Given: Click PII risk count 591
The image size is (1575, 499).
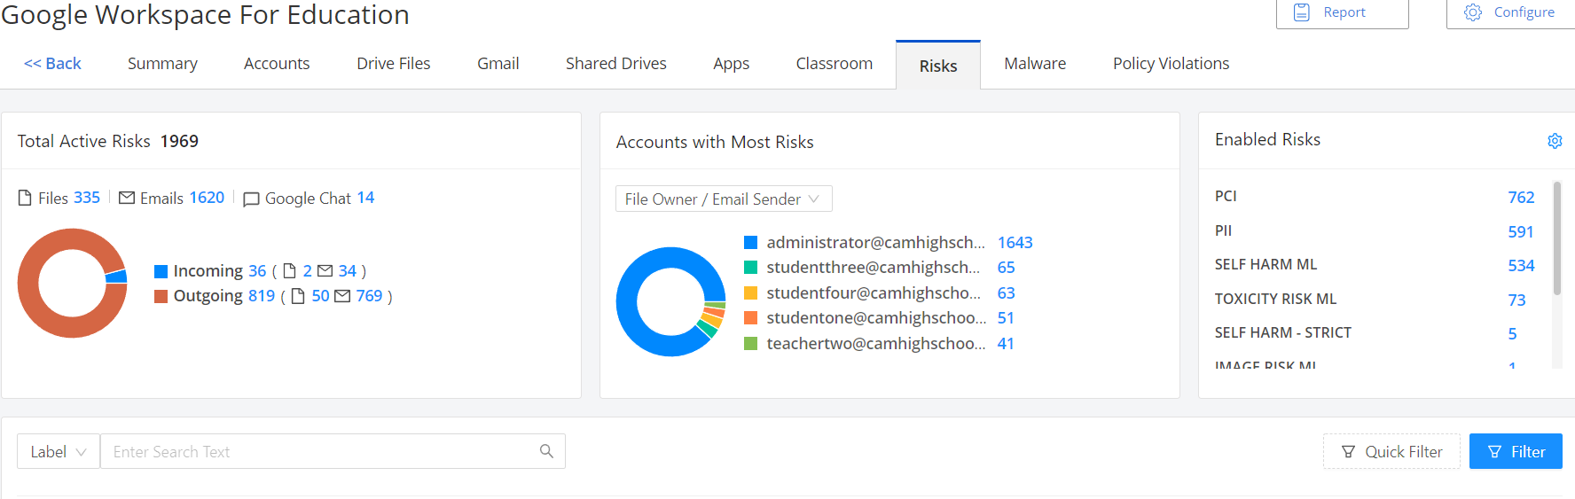Looking at the screenshot, I should (x=1521, y=231).
